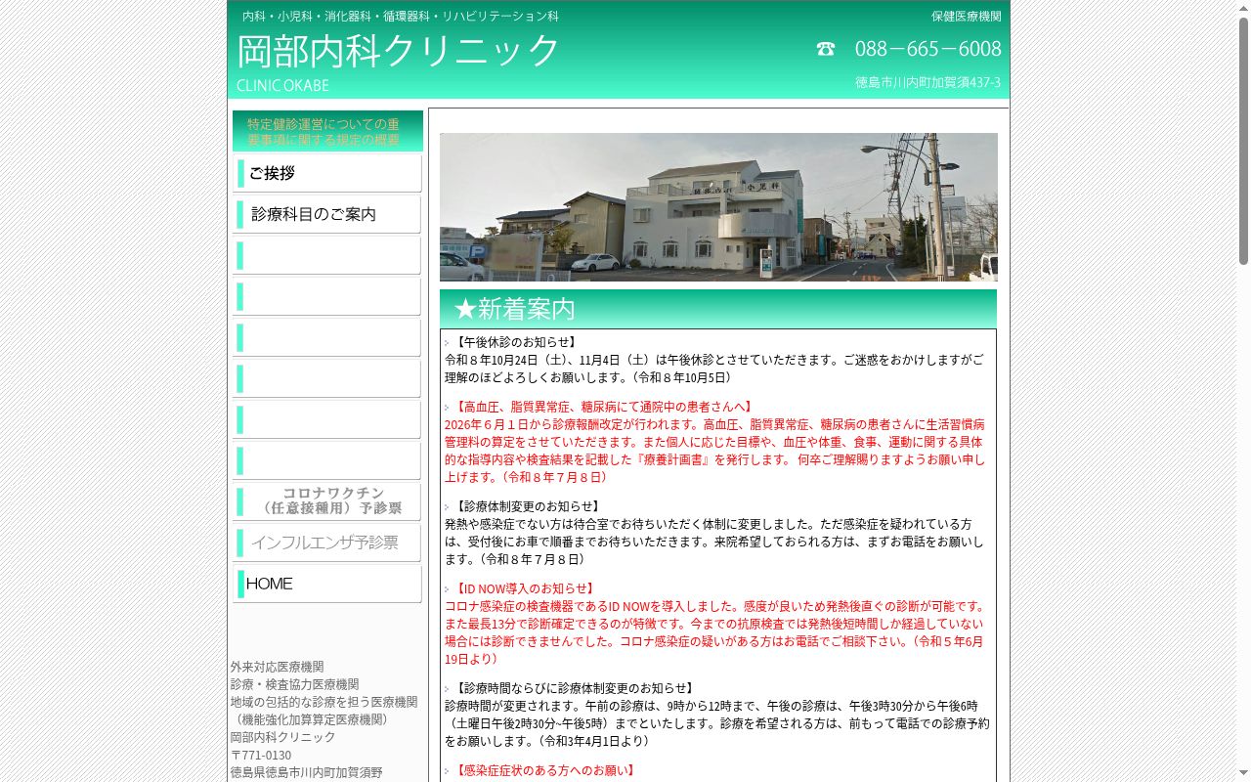Click the 【感染症症状のある方へのお願い】 heading
Screen dimensions: 1251x782
click(x=544, y=770)
